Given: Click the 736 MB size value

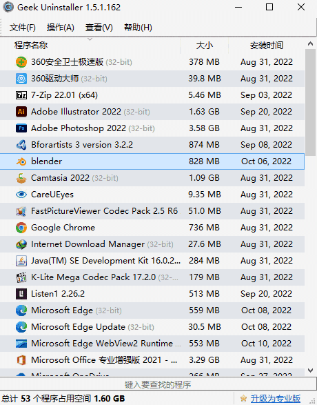Looking at the screenshot, I should point(204,228).
